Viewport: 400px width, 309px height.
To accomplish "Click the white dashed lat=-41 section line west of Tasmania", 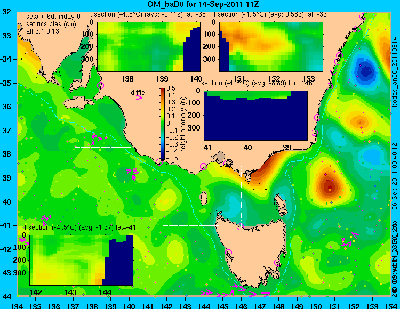I will [x=190, y=225].
